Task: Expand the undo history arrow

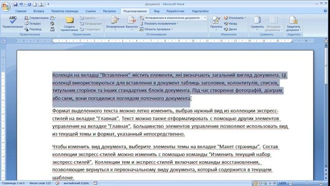Action: click(25, 4)
